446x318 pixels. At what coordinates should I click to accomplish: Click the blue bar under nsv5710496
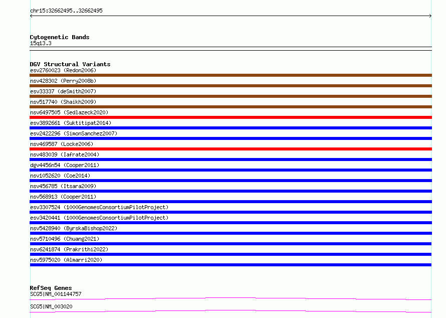point(231,244)
